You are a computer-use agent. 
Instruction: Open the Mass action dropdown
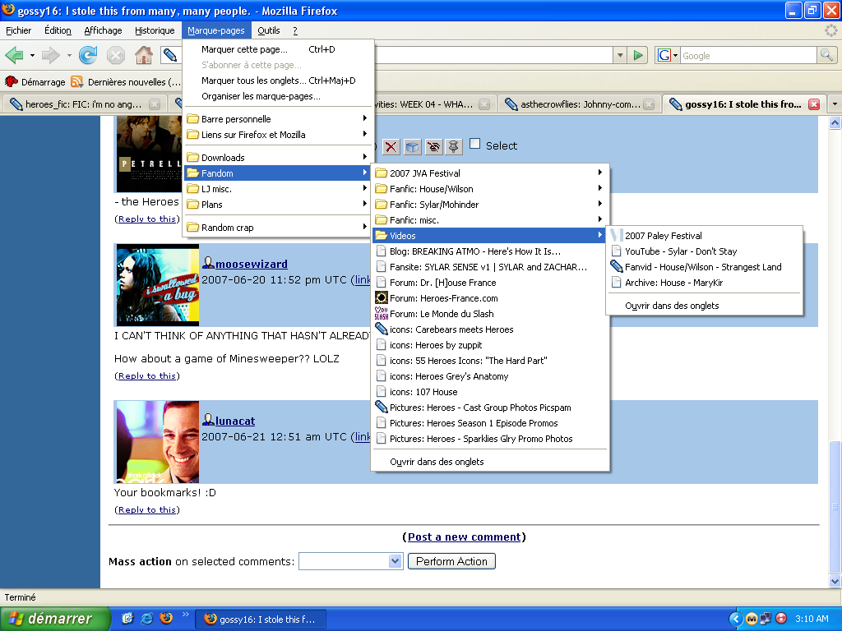(349, 561)
